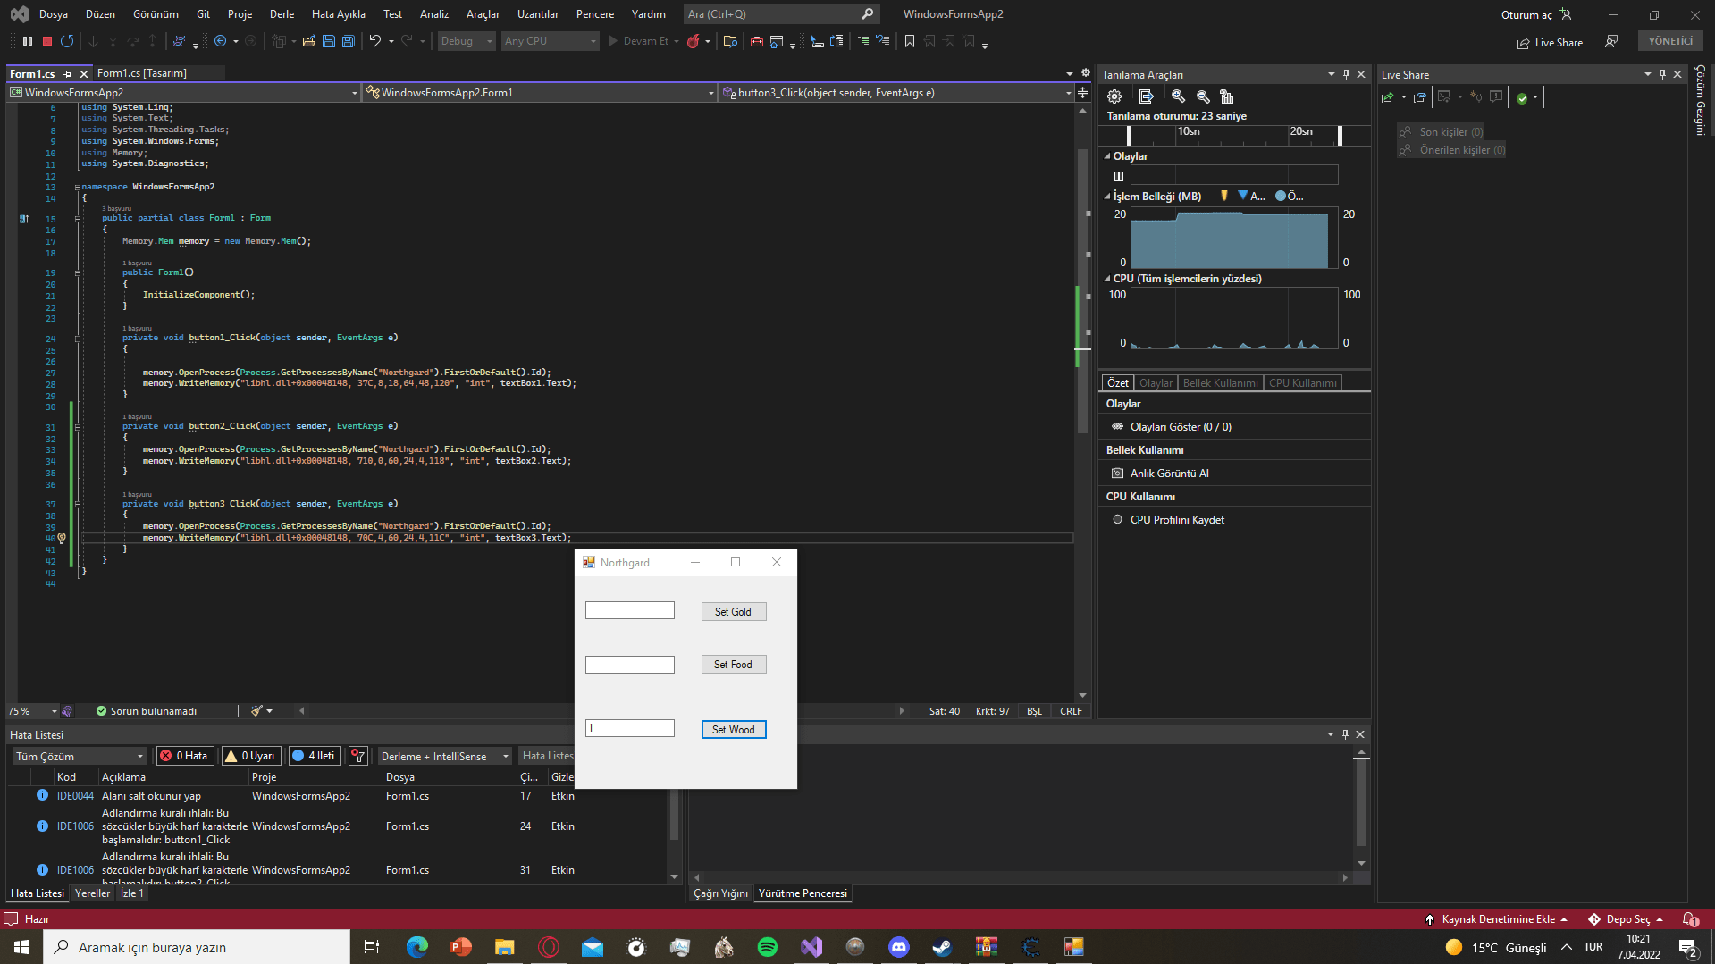Open the Araçlar menu

pos(483,14)
